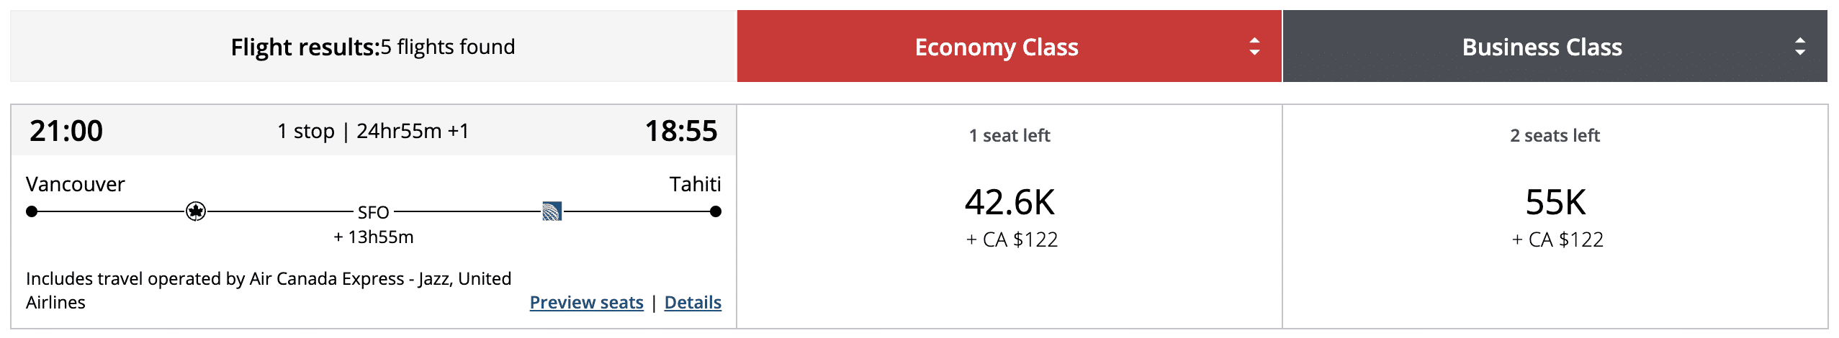Screen dimensions: 1839x338
Task: Click the Business Class sort arrows
Action: 1799,47
